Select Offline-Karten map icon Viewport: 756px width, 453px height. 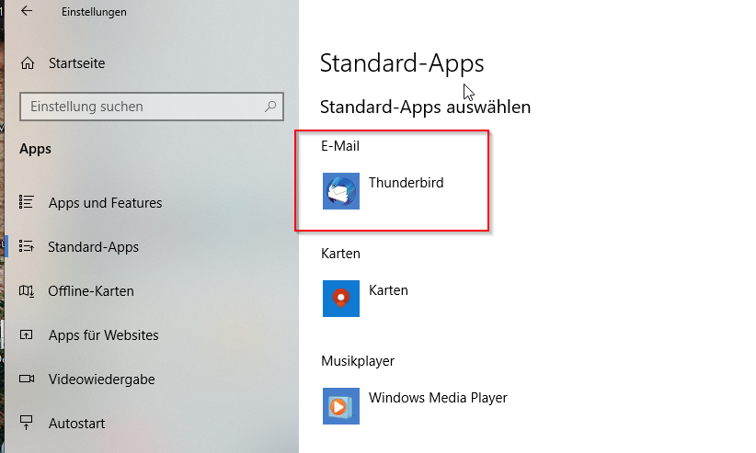coord(26,290)
